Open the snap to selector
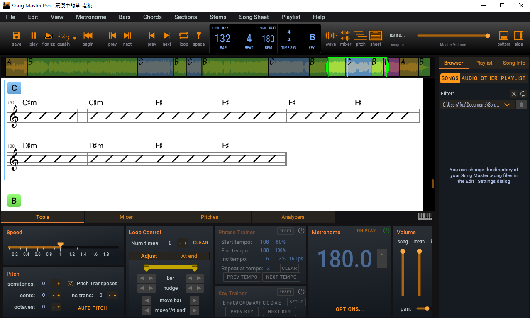530x318 pixels. coord(397,36)
